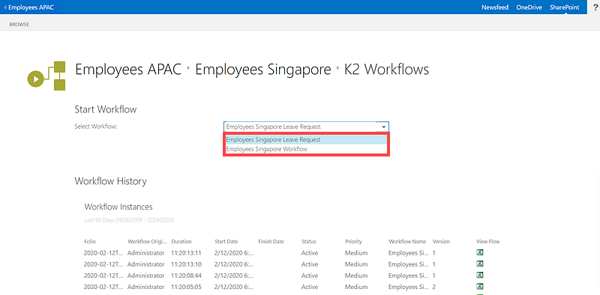This screenshot has width=600, height=295.
Task: Click View Flow icon in third row
Action: coord(480,275)
